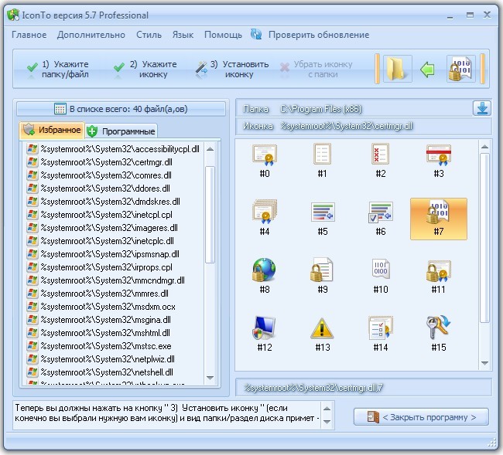Click hint text box scroll down arrow

327,422
